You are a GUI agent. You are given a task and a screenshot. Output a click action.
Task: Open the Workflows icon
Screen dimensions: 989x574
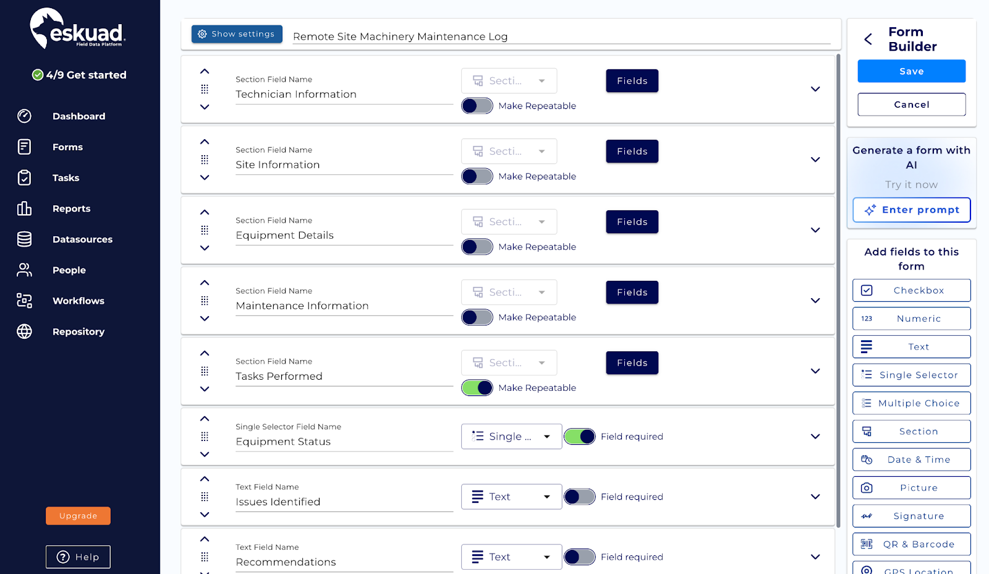click(x=24, y=301)
